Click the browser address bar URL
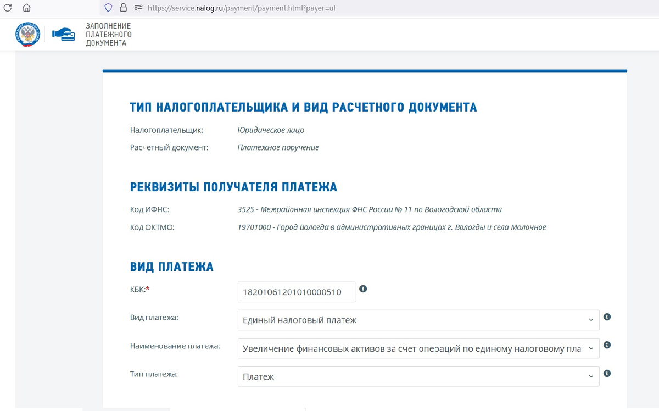Image resolution: width=659 pixels, height=411 pixels. (x=242, y=8)
